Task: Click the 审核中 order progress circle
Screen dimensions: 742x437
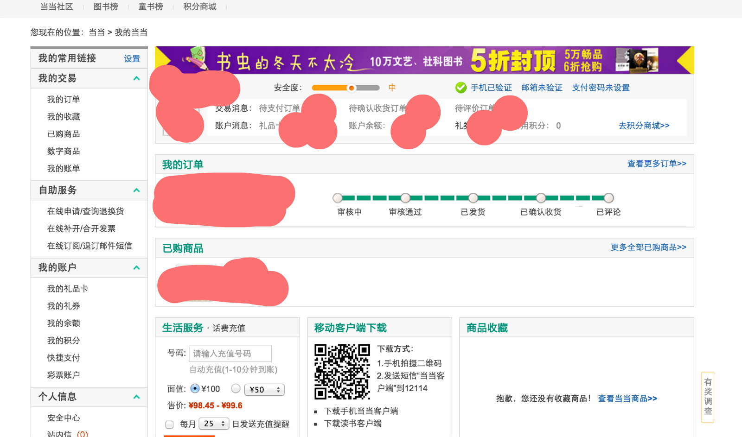Action: point(338,198)
